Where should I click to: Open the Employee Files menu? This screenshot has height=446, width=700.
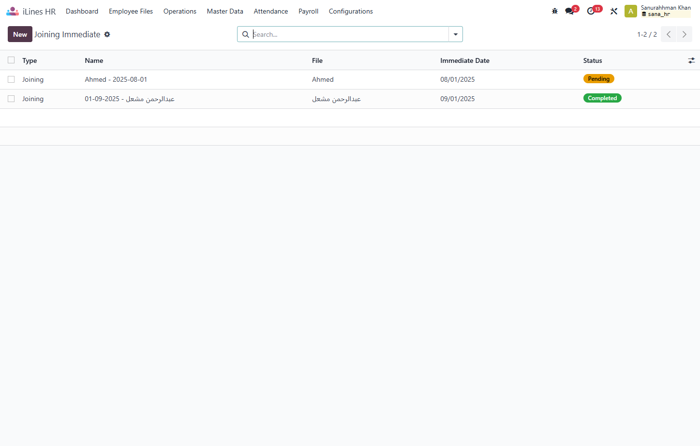(x=131, y=11)
